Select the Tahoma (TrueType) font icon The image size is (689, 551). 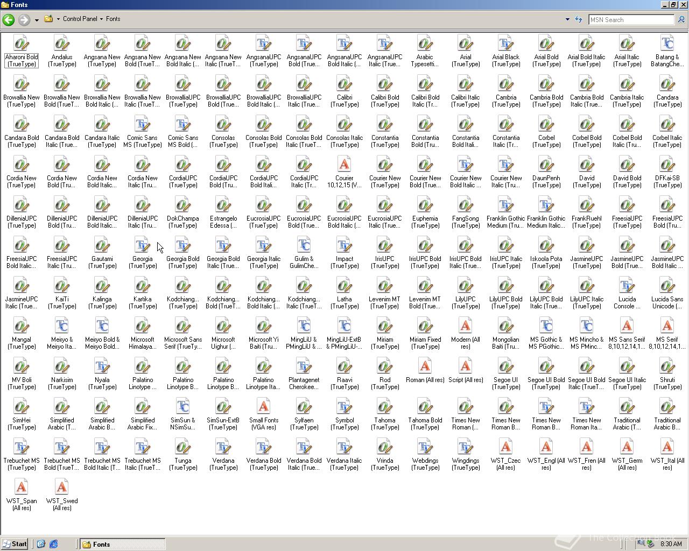tap(385, 406)
